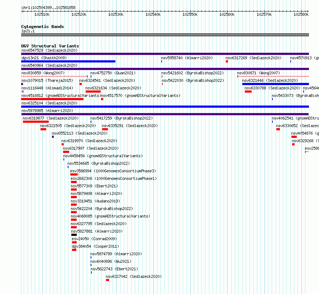Click nsv4062541 variant label
This screenshot has width=319, height=294.
[x=295, y=118]
